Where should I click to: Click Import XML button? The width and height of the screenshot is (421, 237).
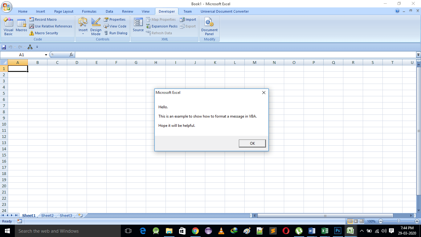188,19
